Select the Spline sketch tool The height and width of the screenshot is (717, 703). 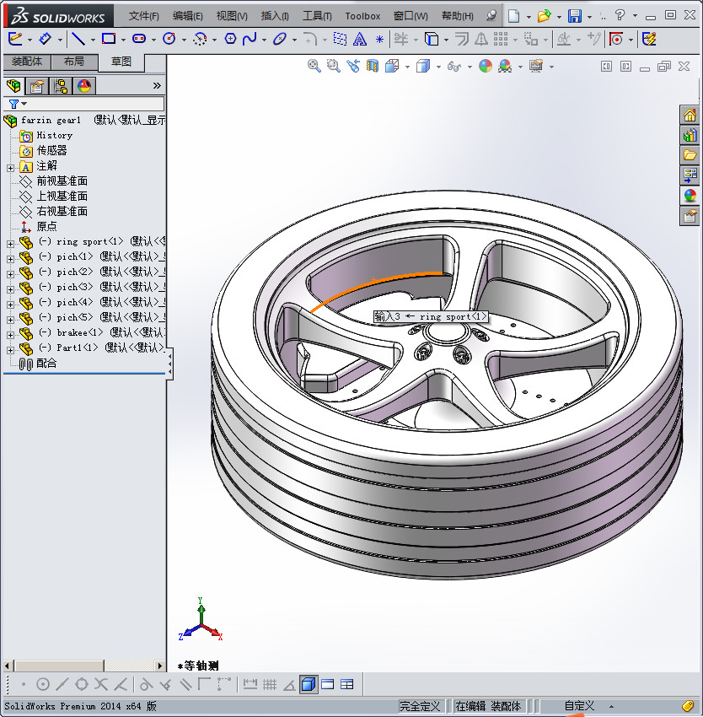[250, 39]
